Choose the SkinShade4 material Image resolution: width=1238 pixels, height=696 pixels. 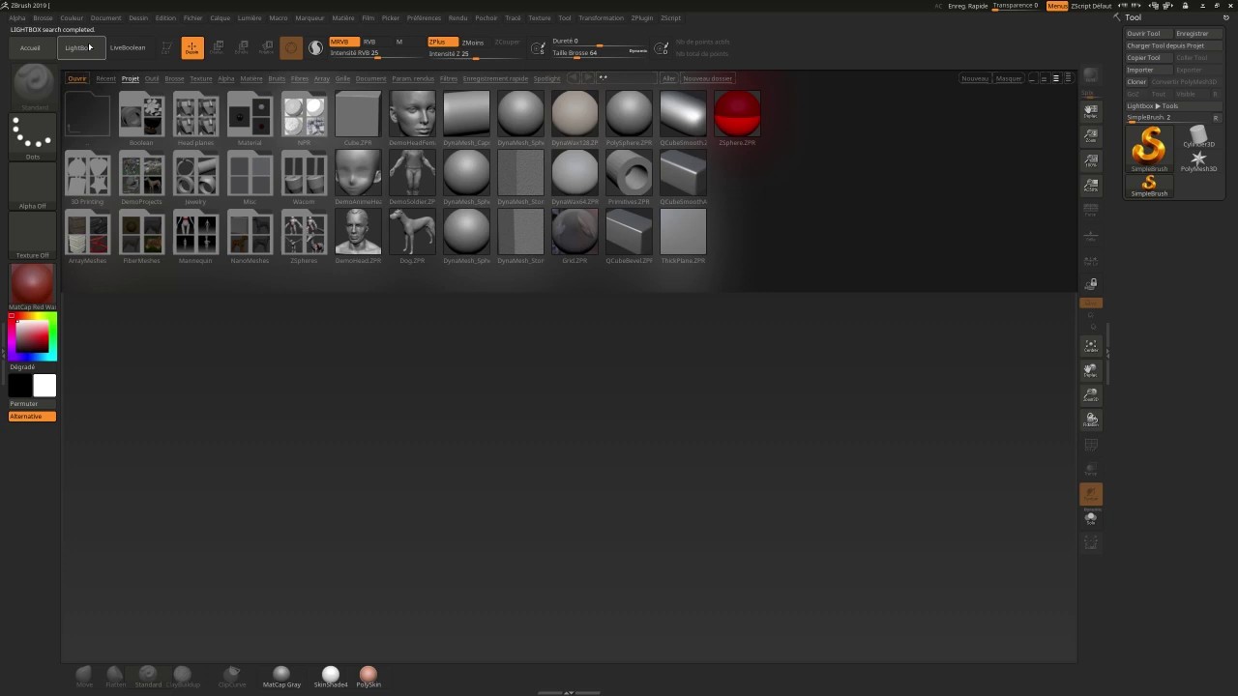tap(331, 676)
